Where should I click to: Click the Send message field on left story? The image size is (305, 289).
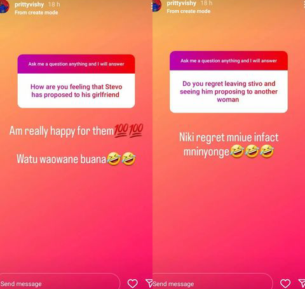point(60,283)
